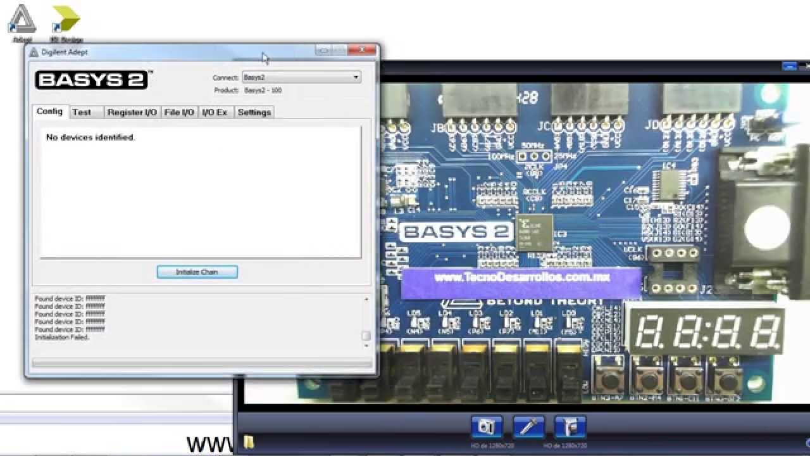Click the log panel scrollbar thumb

pos(366,336)
